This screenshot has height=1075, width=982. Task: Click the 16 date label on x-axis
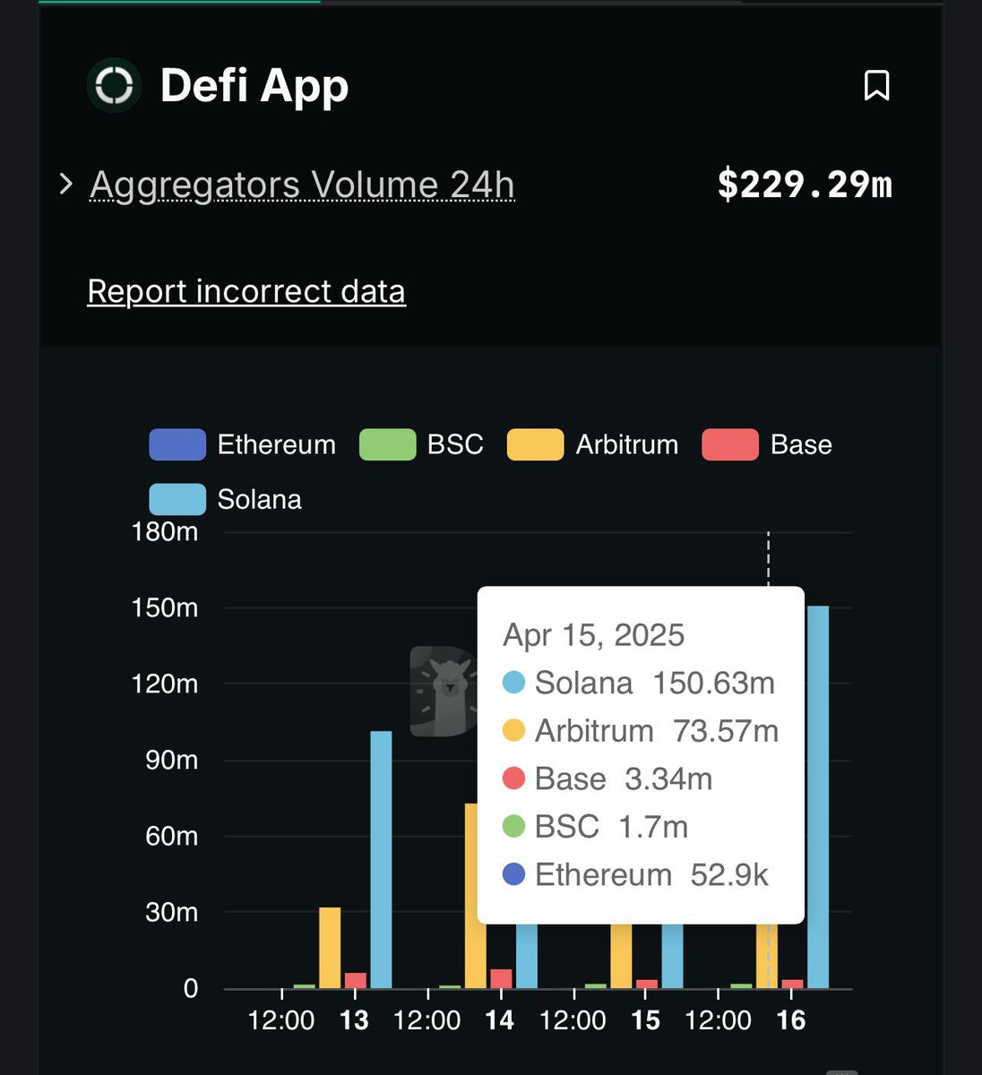(791, 1020)
